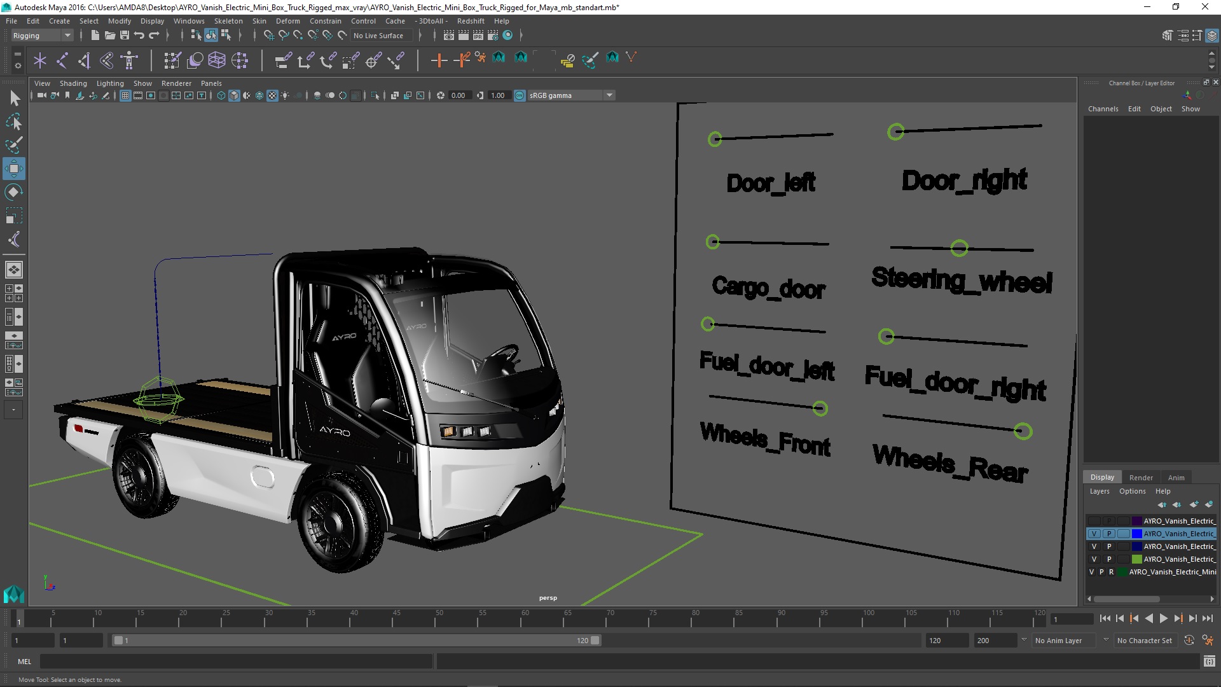Select the Rotate tool in toolbox

click(x=13, y=192)
